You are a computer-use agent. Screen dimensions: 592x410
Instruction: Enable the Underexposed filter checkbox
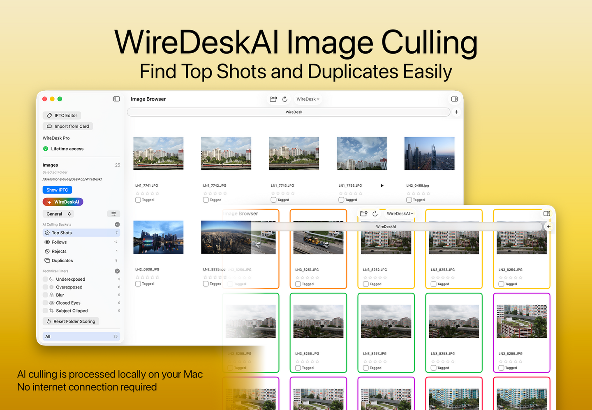click(45, 279)
